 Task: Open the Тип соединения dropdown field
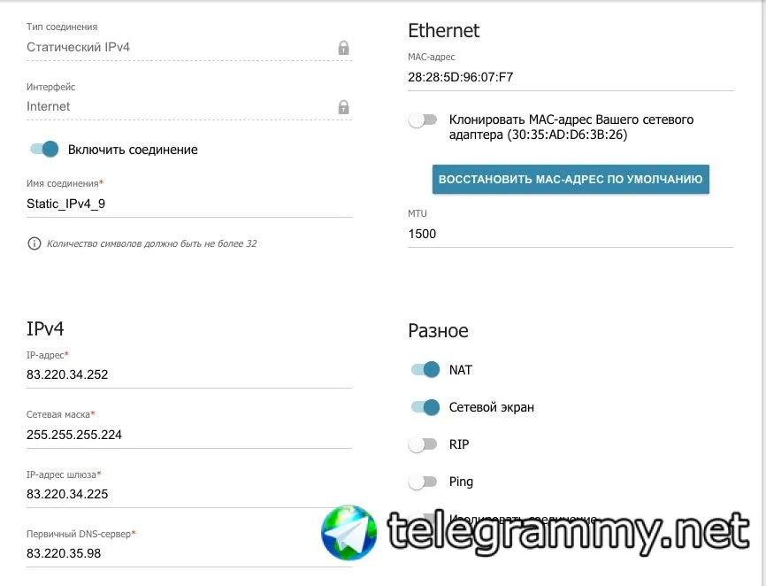pos(189,48)
